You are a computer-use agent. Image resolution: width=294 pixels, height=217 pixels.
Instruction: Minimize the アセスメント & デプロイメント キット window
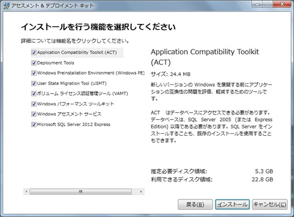coord(257,4)
